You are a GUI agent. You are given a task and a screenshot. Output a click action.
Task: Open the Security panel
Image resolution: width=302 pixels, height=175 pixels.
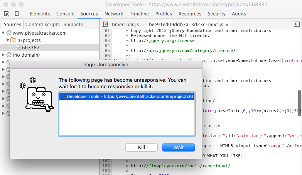[216, 14]
